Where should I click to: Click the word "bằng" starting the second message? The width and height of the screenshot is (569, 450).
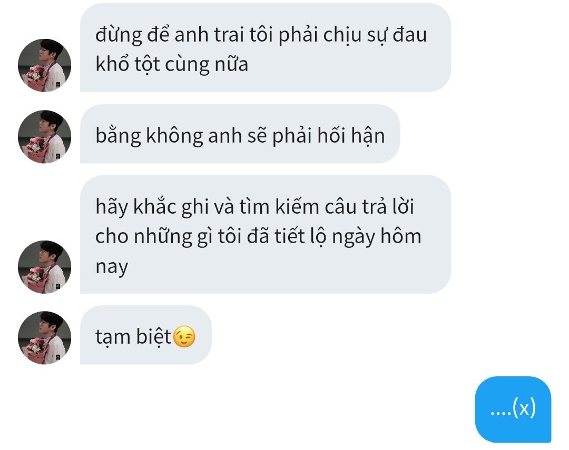coord(119,136)
